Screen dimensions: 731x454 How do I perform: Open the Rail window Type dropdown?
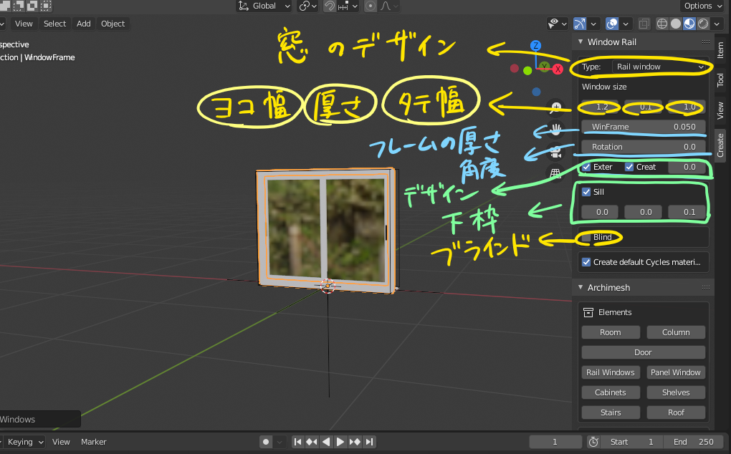(x=659, y=66)
